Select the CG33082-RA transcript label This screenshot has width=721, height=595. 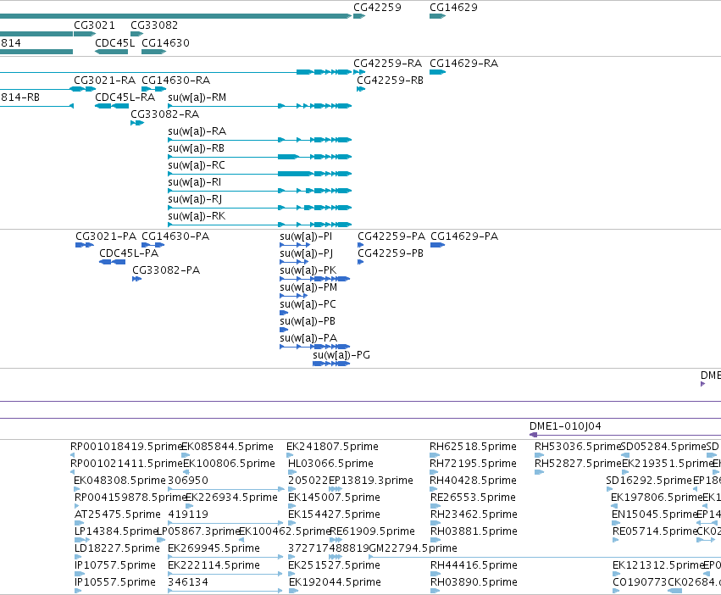point(164,114)
